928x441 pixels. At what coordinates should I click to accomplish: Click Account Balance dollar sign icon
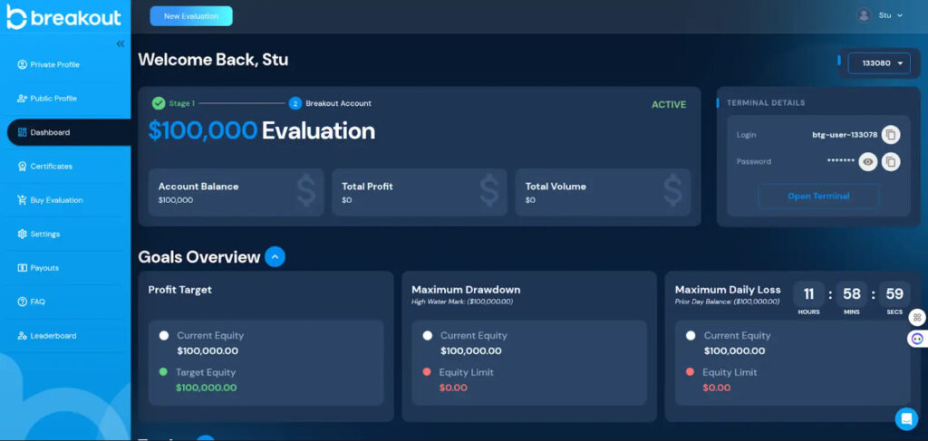[306, 191]
